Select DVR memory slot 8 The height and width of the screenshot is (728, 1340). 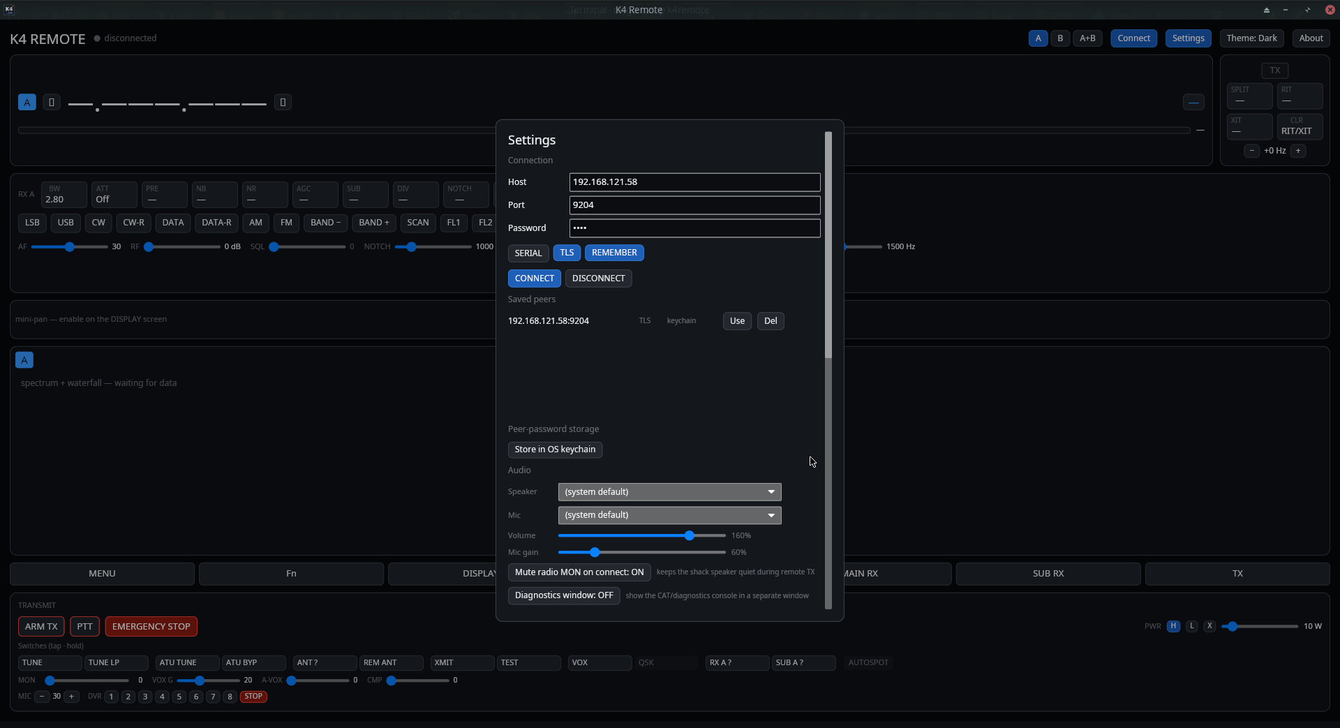(230, 697)
